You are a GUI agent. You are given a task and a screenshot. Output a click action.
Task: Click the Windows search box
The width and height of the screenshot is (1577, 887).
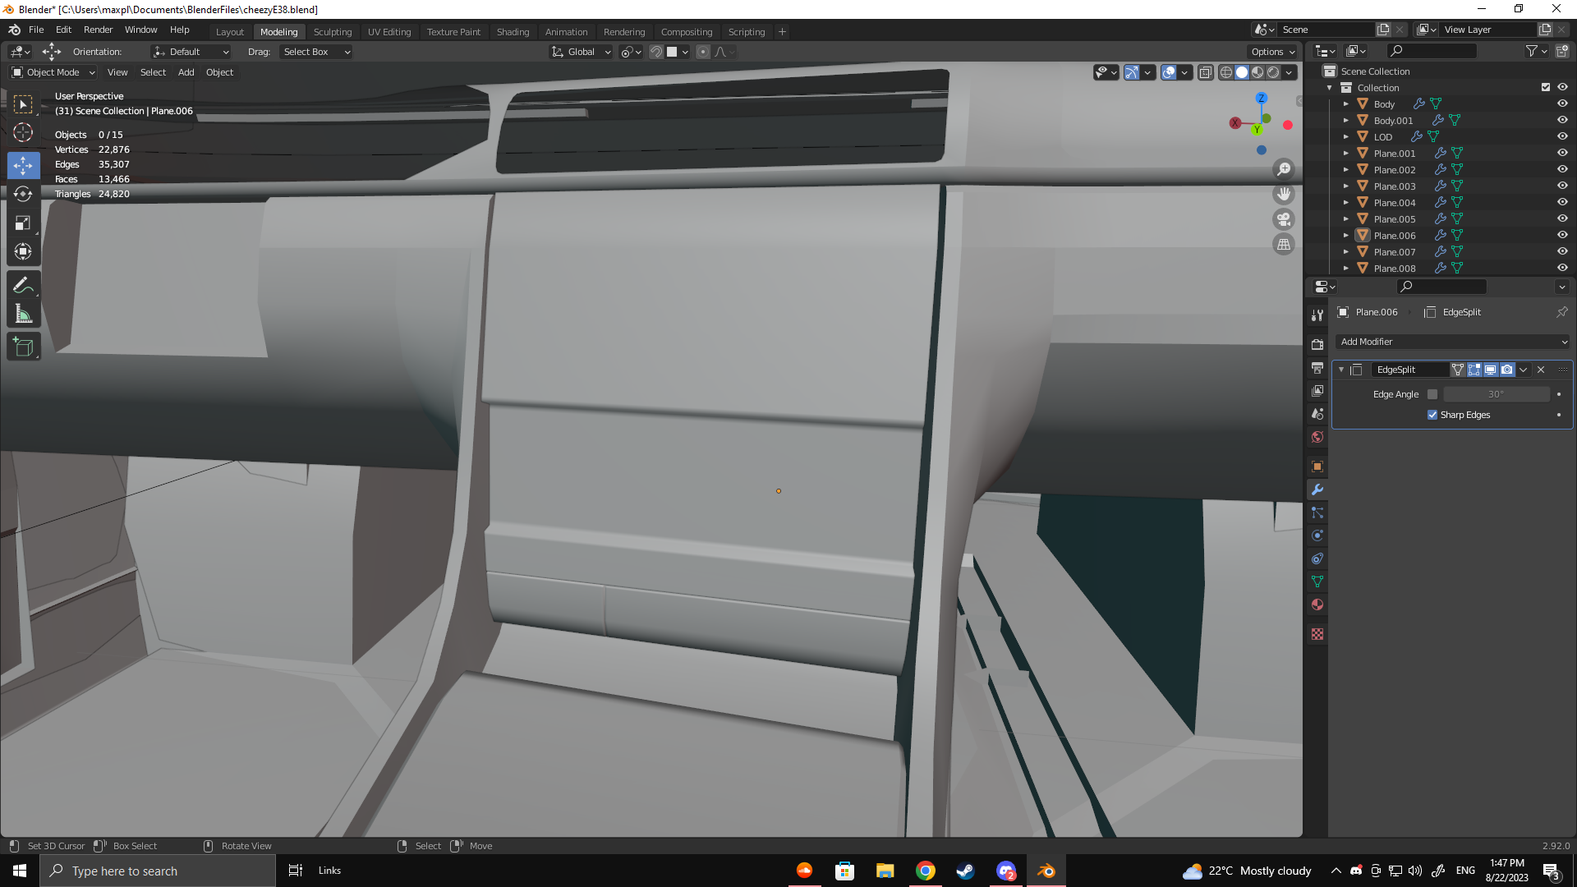point(158,871)
